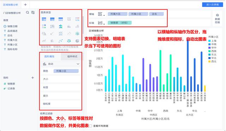The width and height of the screenshot is (226, 131).
Task: Select the greyed area chart icon
Action: pyautogui.click(x=44, y=41)
